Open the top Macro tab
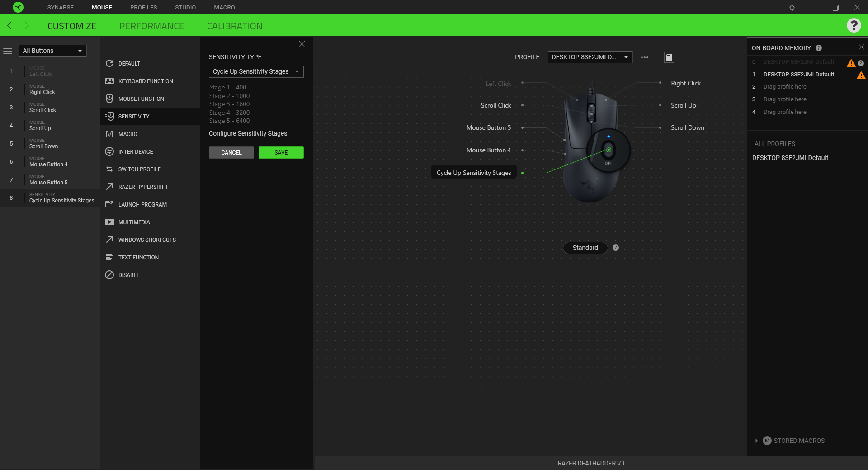The image size is (868, 470). (x=225, y=8)
